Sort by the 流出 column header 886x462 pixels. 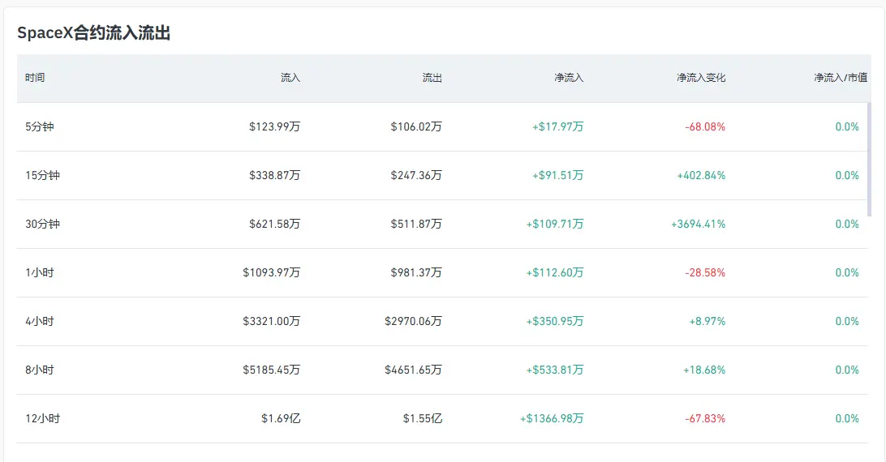point(432,78)
